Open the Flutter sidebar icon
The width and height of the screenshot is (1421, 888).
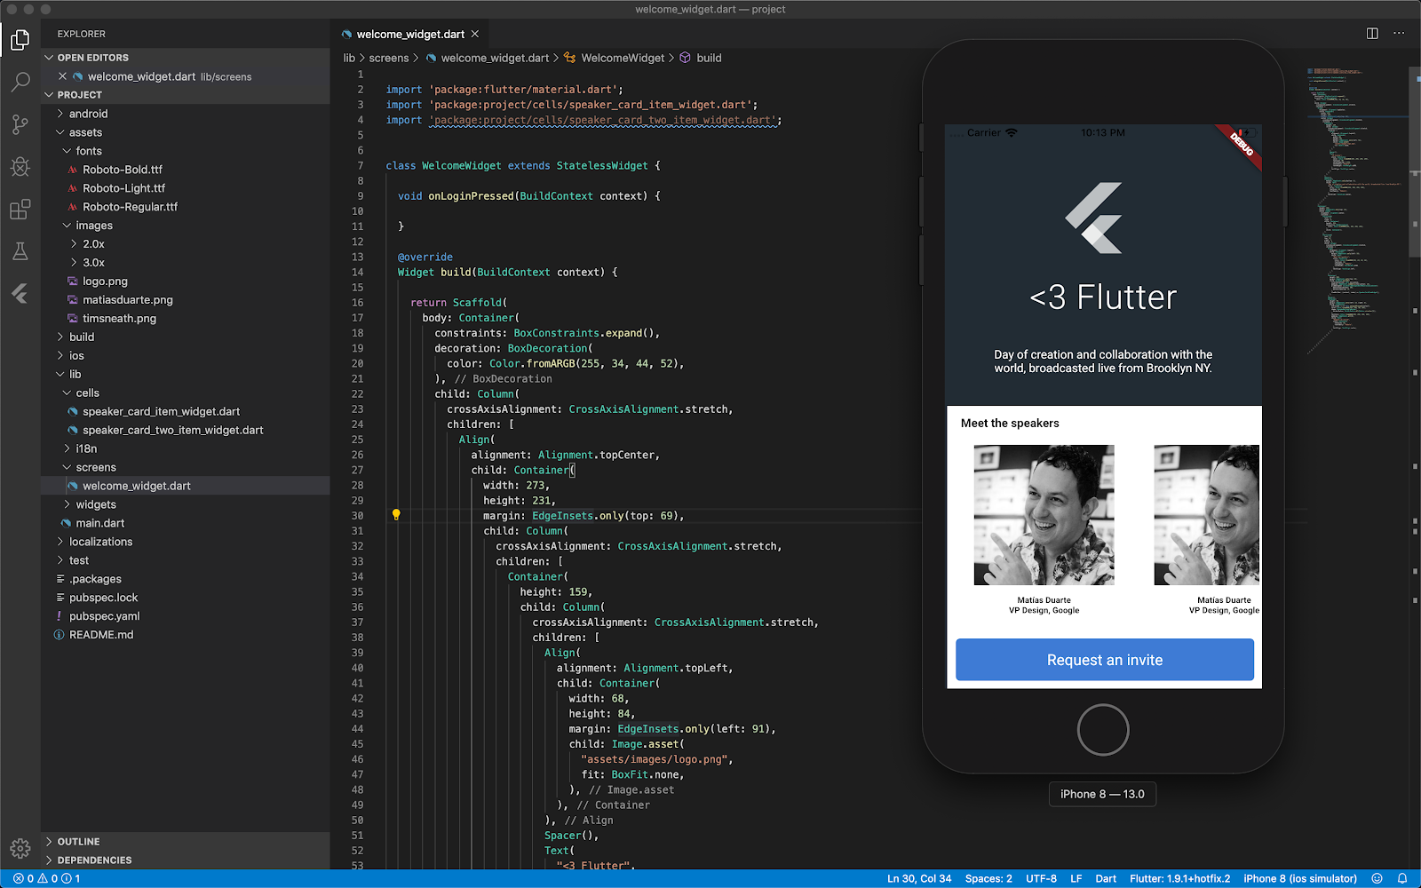coord(20,294)
